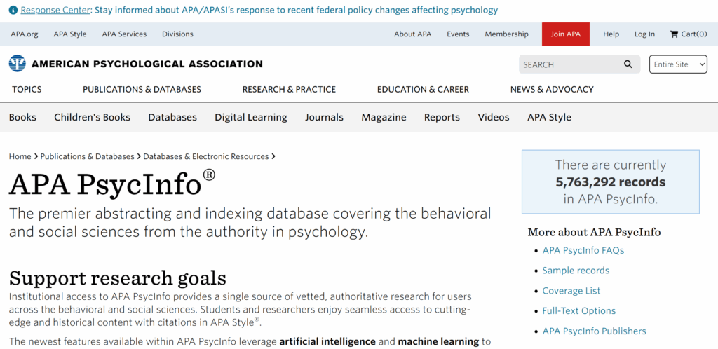Open Divisions link

point(177,34)
